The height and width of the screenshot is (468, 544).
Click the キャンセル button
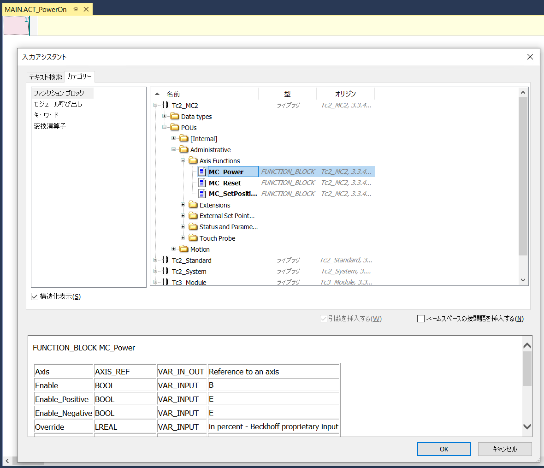click(x=505, y=449)
